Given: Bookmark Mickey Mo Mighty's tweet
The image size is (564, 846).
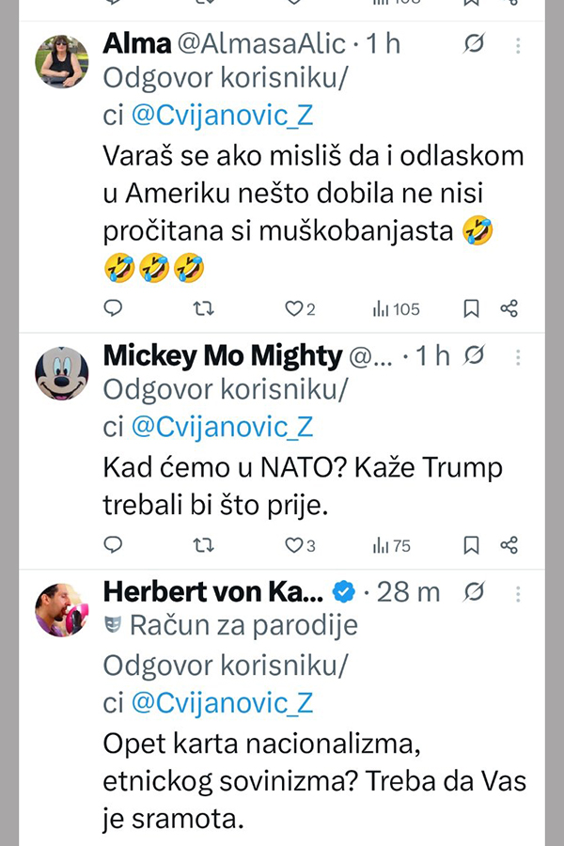Looking at the screenshot, I should coord(472,544).
